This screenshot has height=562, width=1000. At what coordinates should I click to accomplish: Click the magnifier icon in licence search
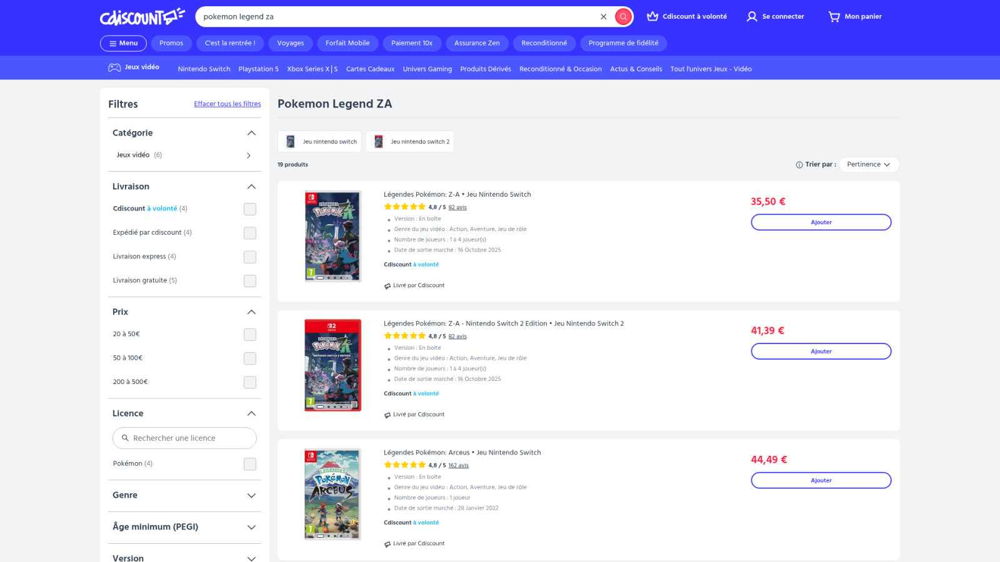pyautogui.click(x=125, y=438)
